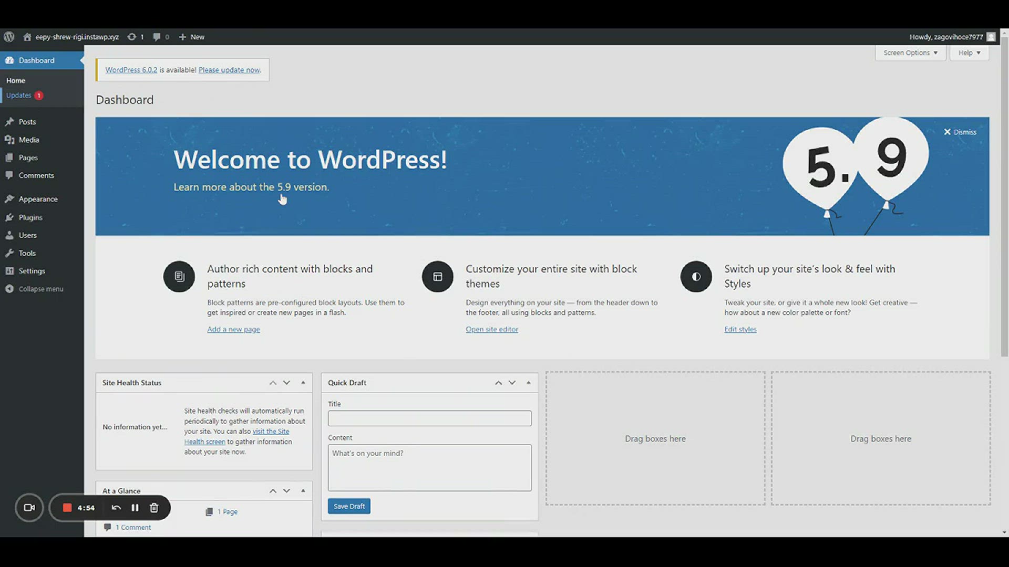Click recorder camera toggle button
1009x567 pixels.
(29, 508)
